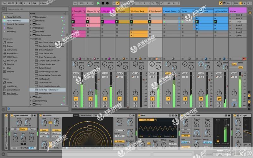
Task: Click the Key map mode button
Action: 229,3
